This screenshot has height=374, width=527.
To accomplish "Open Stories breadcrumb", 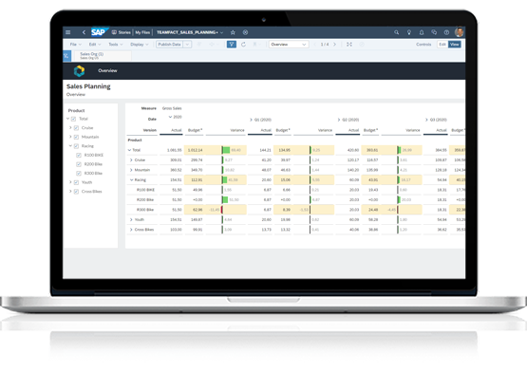I will point(121,32).
